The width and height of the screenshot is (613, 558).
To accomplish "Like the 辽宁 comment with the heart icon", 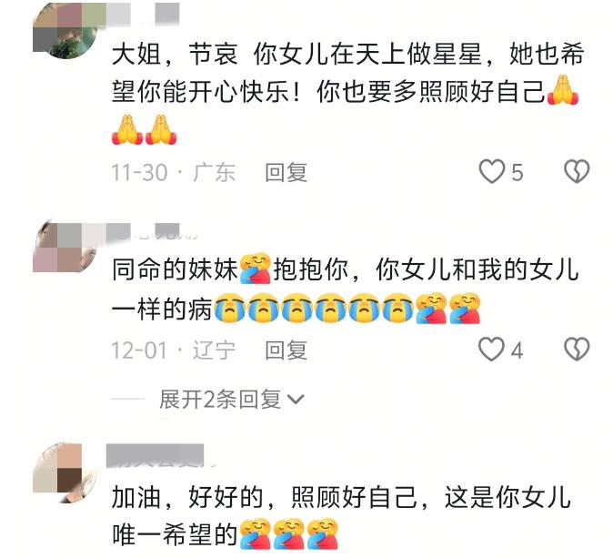I will tap(492, 349).
